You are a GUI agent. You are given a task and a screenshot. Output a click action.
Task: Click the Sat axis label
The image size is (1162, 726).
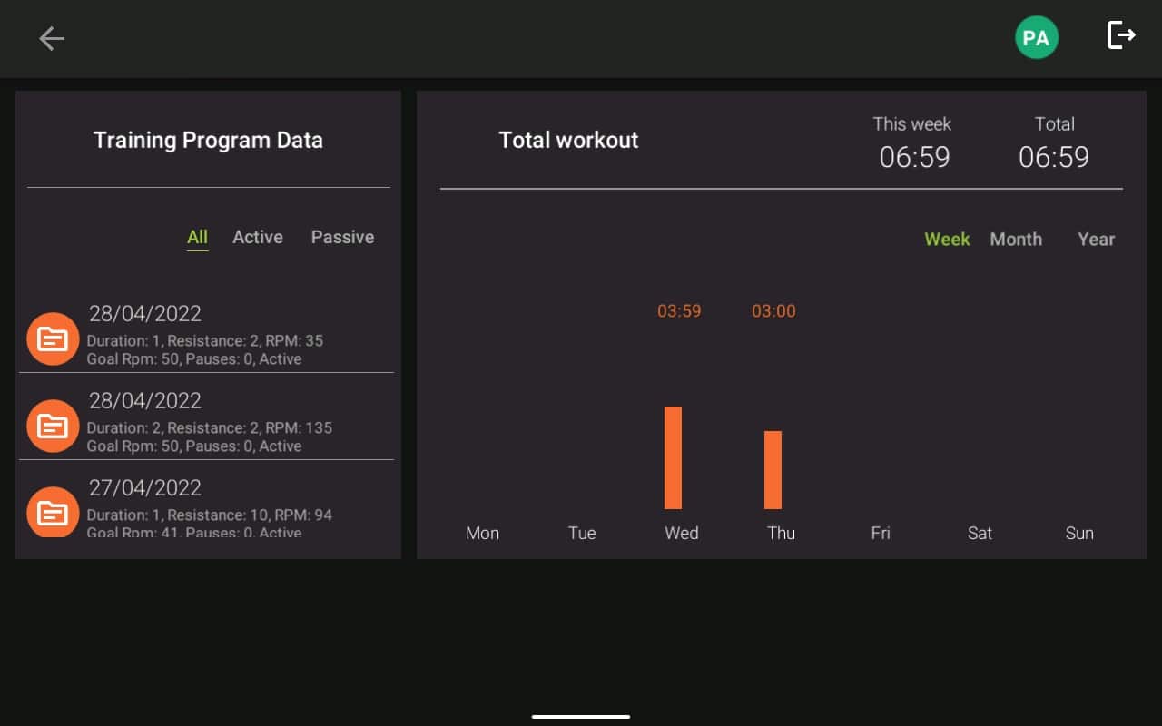point(980,534)
